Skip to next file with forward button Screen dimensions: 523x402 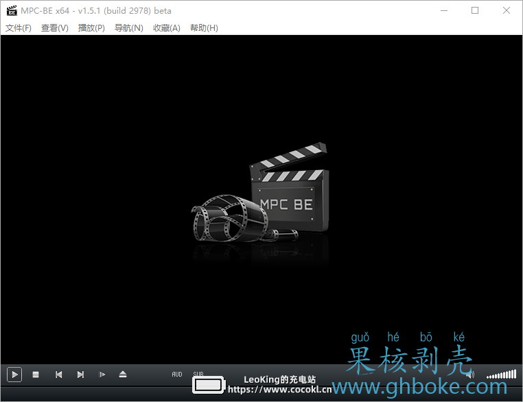tap(80, 375)
